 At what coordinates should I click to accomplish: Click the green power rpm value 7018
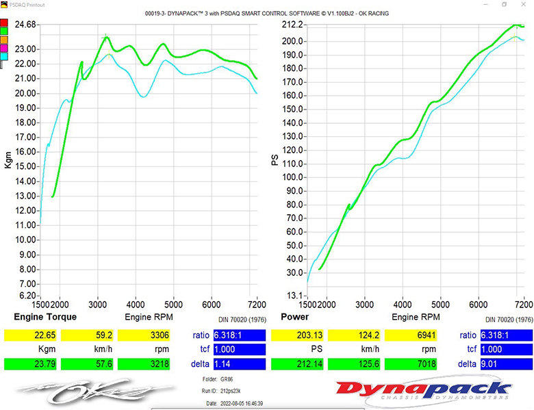pyautogui.click(x=411, y=363)
